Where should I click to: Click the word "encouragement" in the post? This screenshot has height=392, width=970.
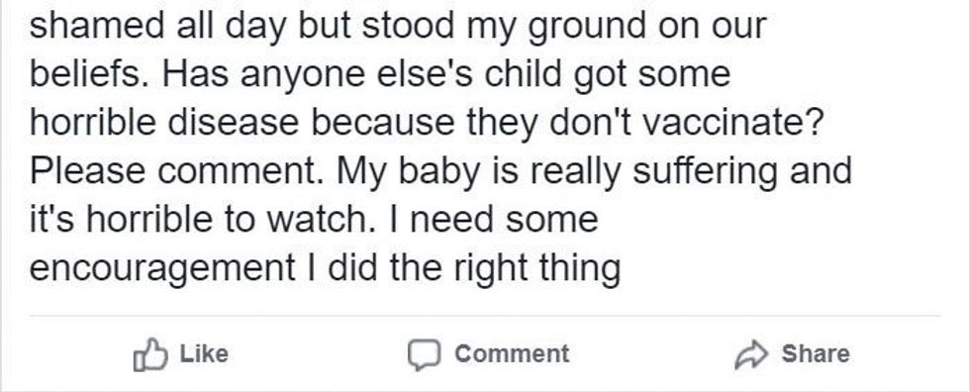pos(162,269)
